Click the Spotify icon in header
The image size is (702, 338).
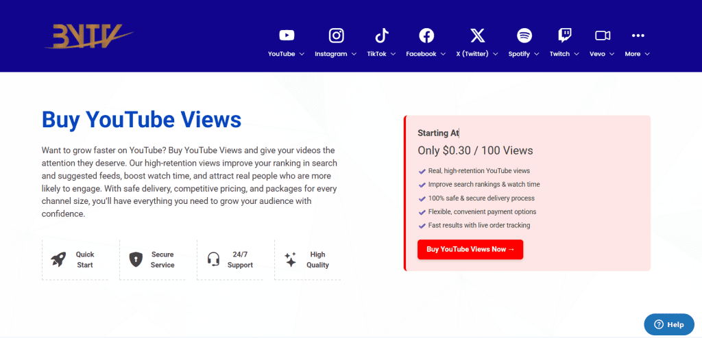coord(524,36)
